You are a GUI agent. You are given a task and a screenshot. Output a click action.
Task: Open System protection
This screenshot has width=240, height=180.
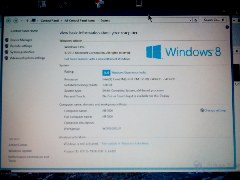pos(22,52)
